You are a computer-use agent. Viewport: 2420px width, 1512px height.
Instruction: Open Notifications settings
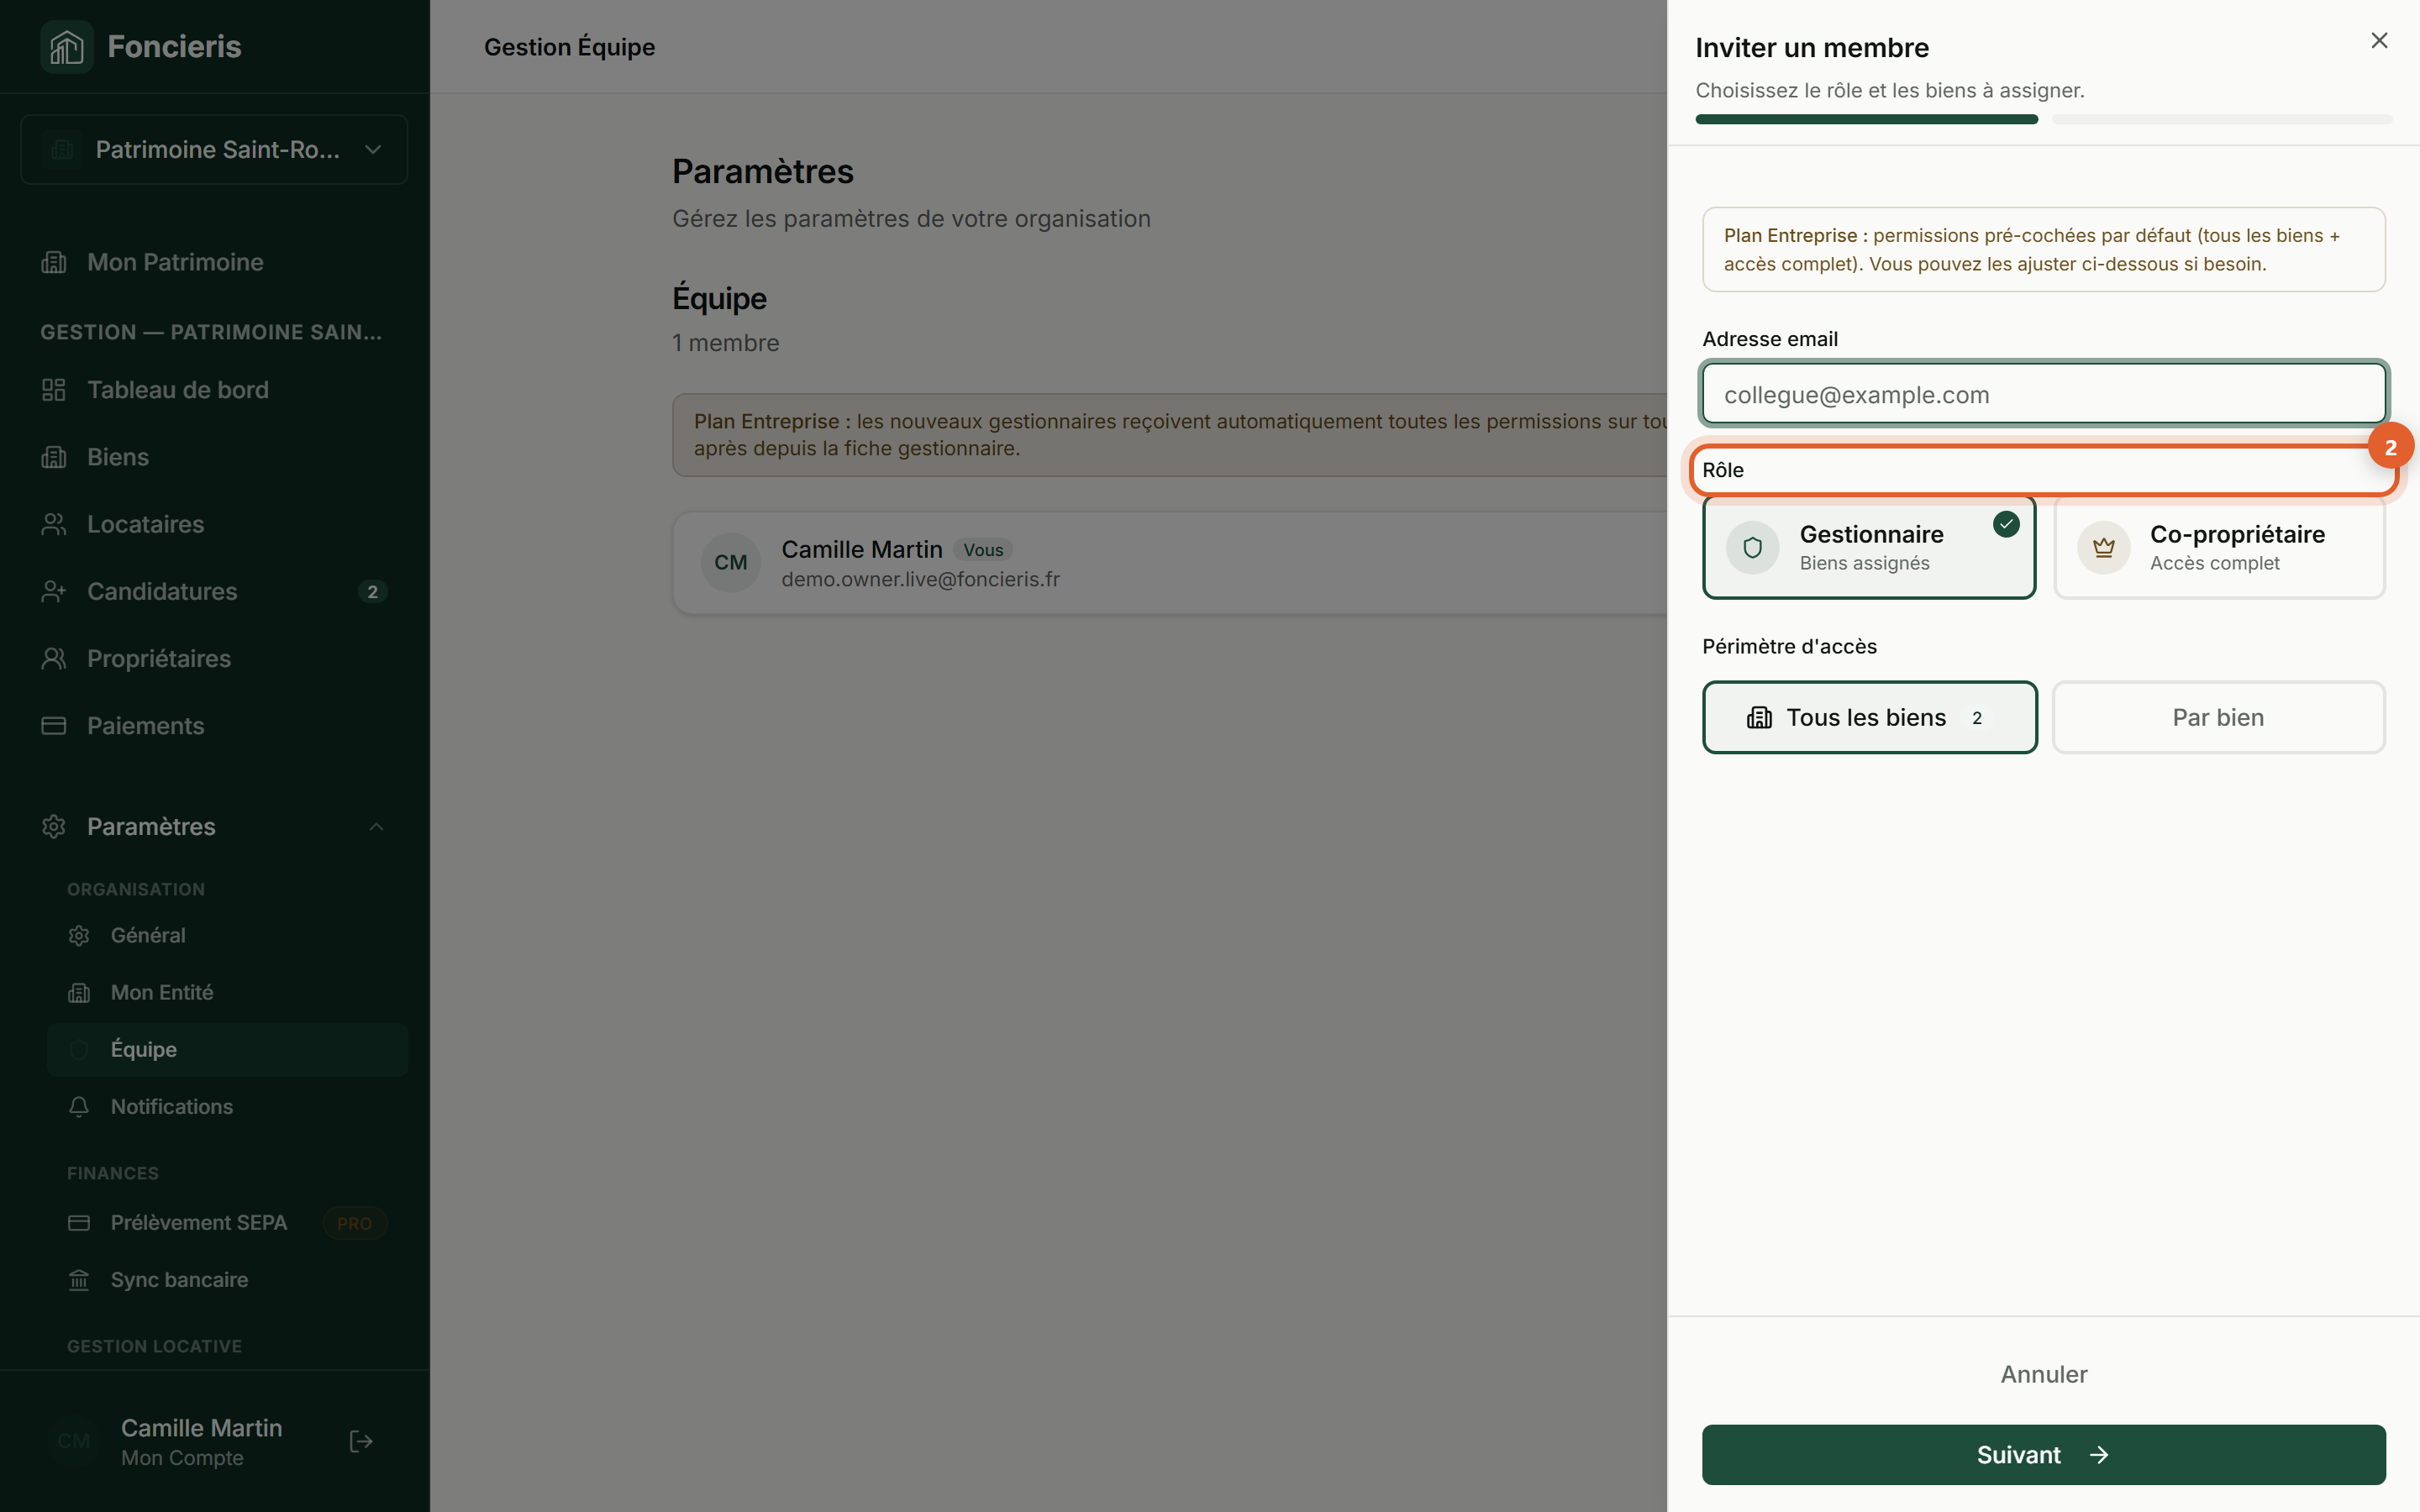point(227,1106)
